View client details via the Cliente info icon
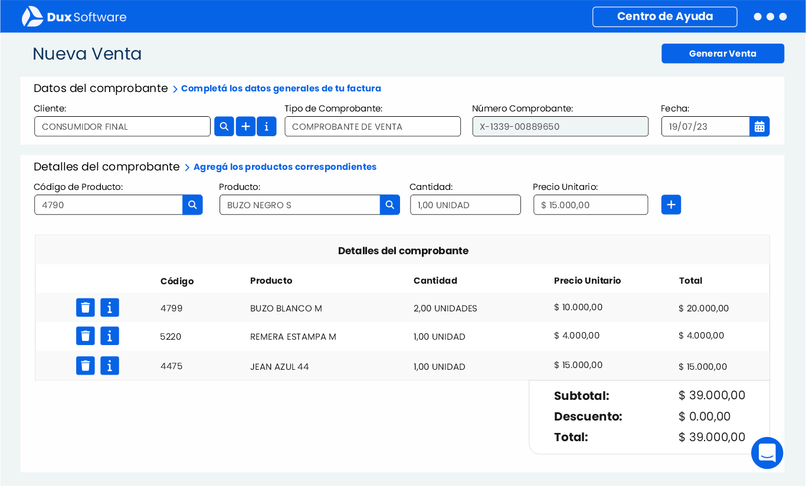 [267, 126]
